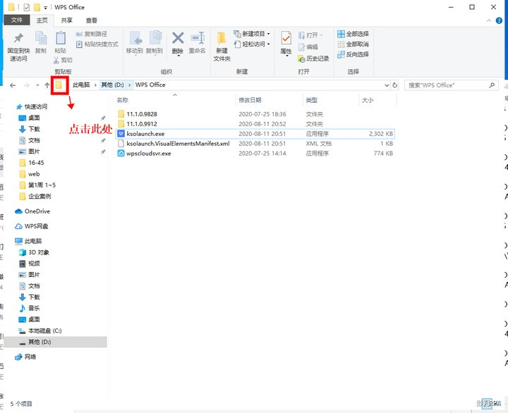Click the Copy button in ribbon
508x413 pixels.
40,42
